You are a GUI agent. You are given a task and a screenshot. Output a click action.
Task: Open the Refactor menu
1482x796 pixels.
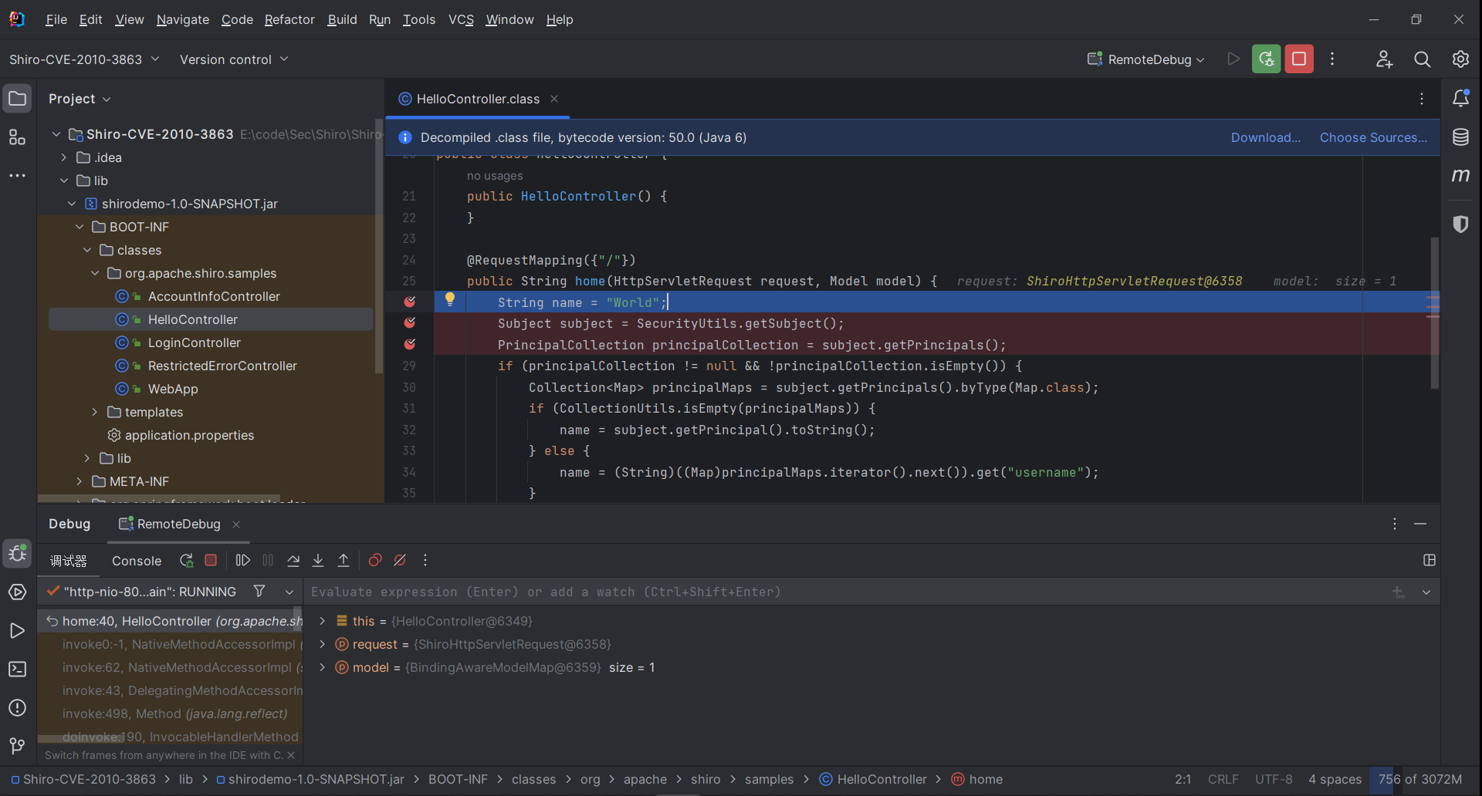pos(289,19)
